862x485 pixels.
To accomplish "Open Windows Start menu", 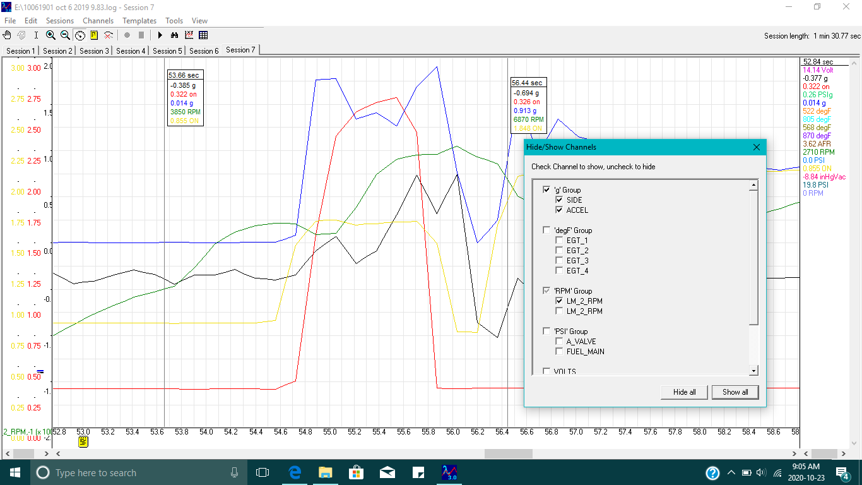I will click(x=15, y=472).
